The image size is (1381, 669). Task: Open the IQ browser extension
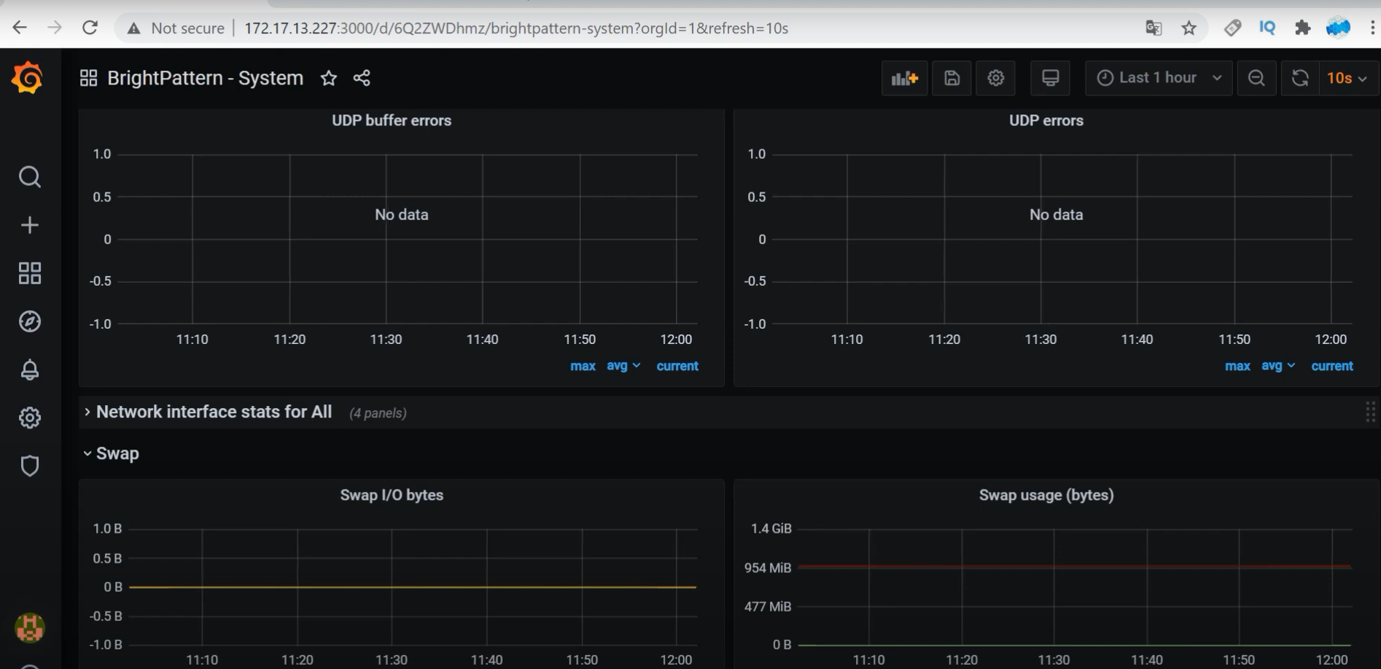pyautogui.click(x=1267, y=28)
